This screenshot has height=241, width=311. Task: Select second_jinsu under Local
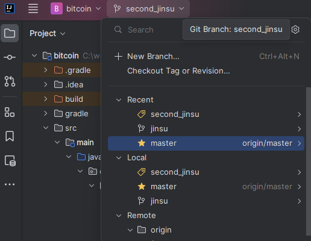click(206, 172)
